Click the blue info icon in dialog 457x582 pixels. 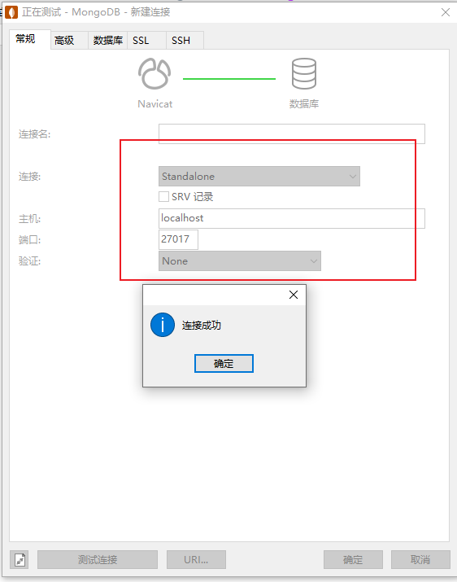[163, 325]
